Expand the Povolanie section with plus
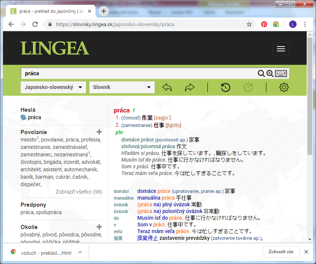The width and height of the screenshot is (316, 264). coord(99,132)
